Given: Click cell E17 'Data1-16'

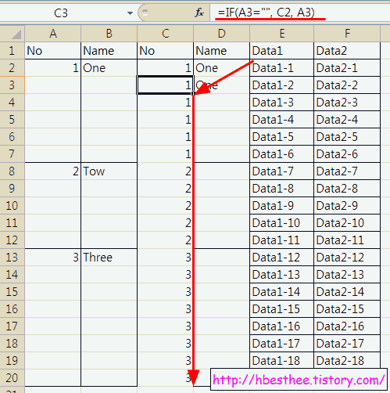Looking at the screenshot, I should [x=282, y=326].
